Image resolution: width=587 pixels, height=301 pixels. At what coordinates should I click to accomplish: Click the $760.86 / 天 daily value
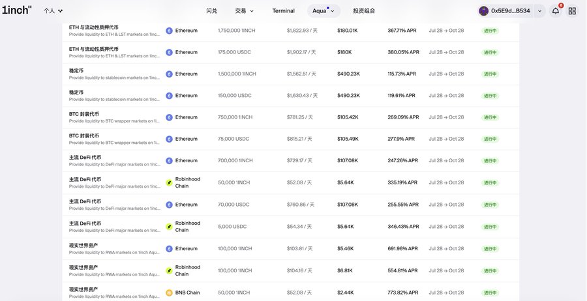tap(301, 205)
